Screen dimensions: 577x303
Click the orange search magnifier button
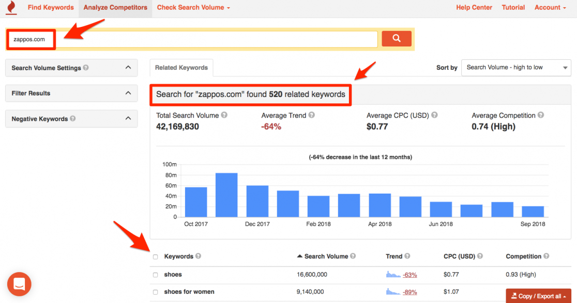[x=396, y=39]
